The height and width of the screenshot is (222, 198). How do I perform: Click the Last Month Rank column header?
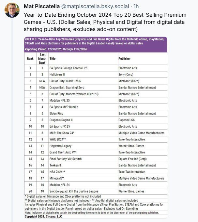42,58
